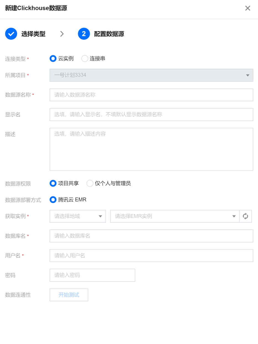
Task: Choose 项目共享 datasource permission
Action: (53, 183)
